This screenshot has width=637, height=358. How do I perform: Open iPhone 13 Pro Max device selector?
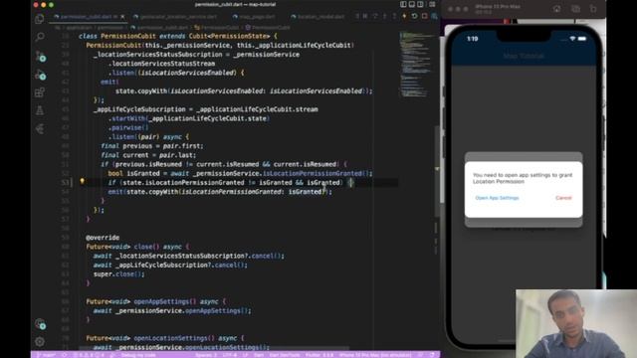click(375, 355)
